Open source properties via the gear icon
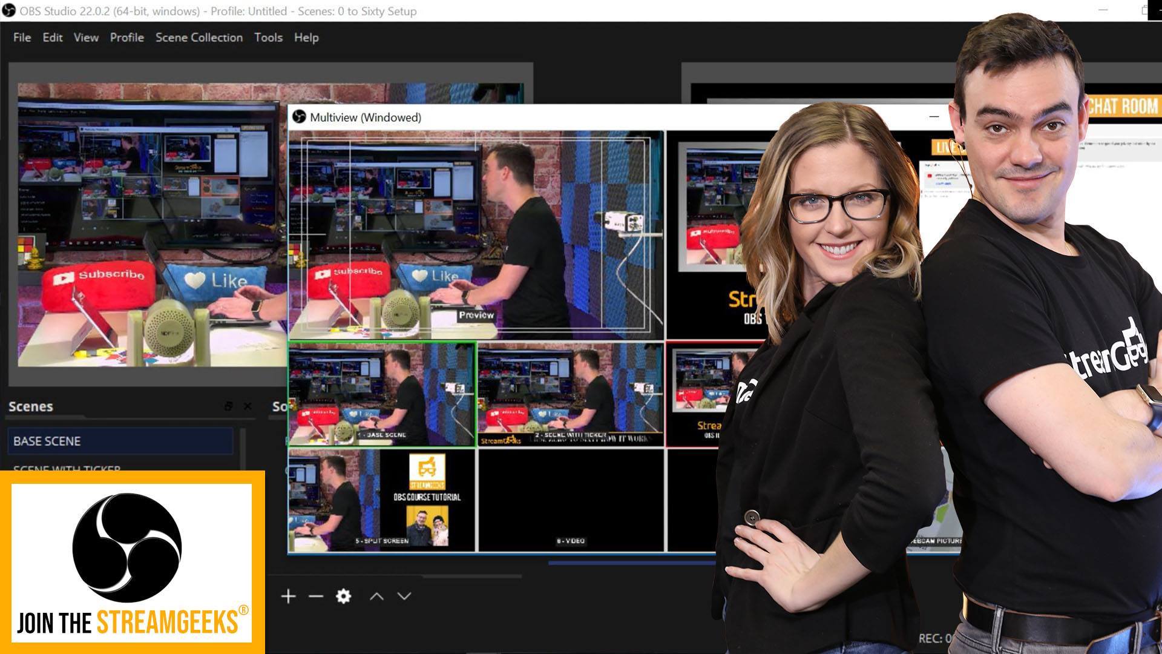This screenshot has height=654, width=1162. tap(344, 596)
